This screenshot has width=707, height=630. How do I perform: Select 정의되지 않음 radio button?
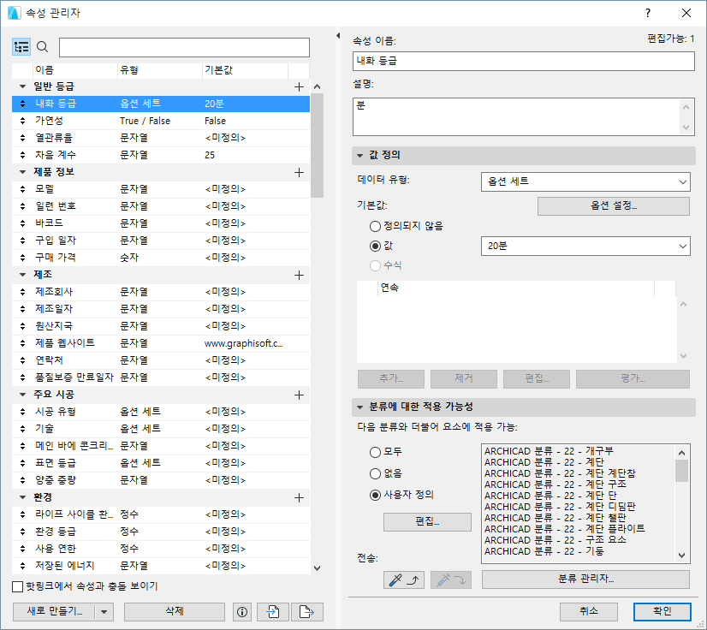pos(375,226)
